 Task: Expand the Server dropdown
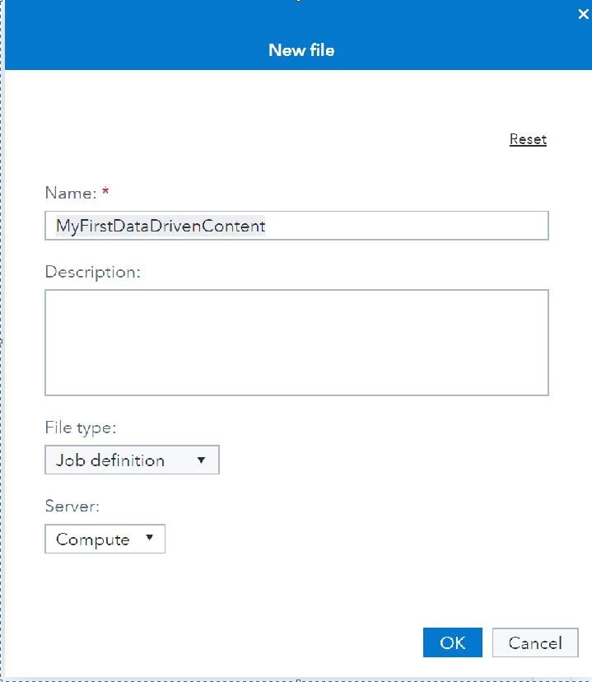click(105, 540)
